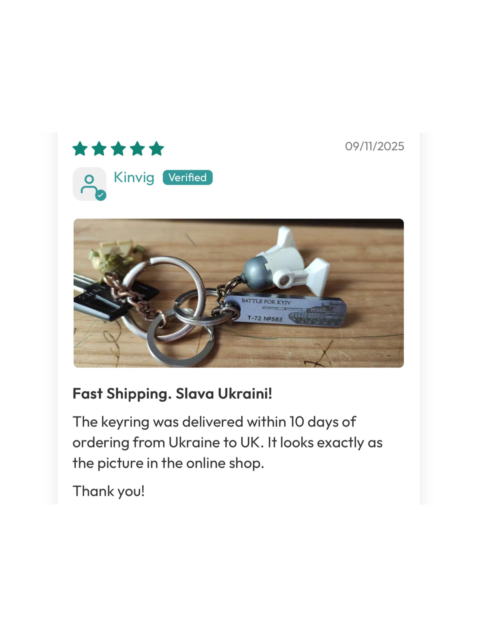Click the T-72 №583 engraving
Screen dimensions: 477x637
tap(265, 318)
